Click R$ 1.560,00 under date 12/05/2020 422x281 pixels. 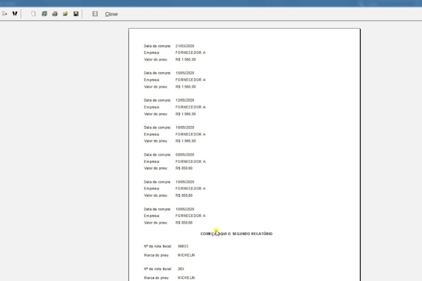pos(186,114)
